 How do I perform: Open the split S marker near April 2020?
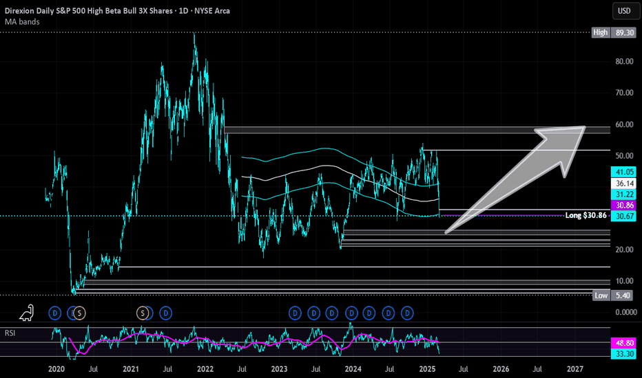click(79, 313)
